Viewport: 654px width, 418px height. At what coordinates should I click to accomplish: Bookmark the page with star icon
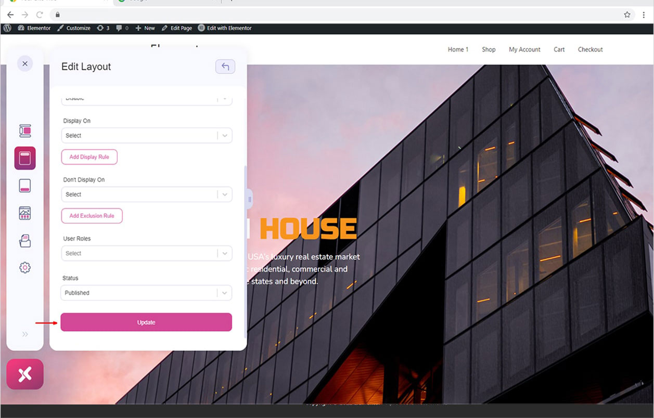627,15
